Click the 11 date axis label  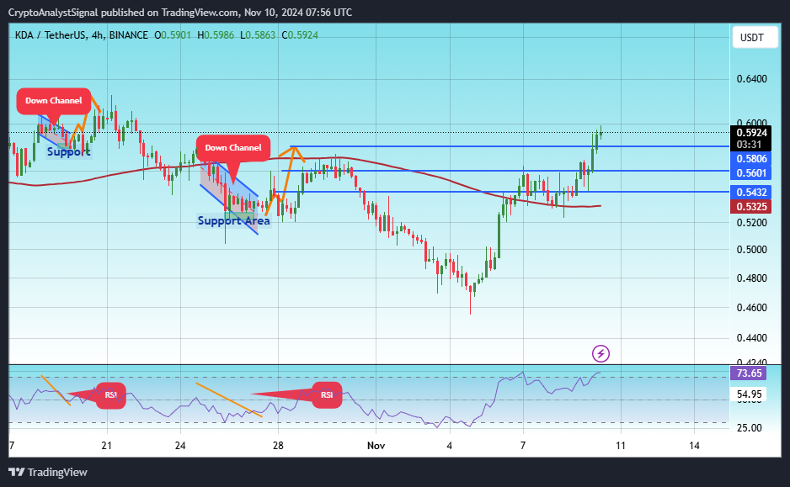[x=620, y=446]
